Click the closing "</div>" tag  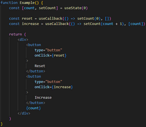point(24,113)
